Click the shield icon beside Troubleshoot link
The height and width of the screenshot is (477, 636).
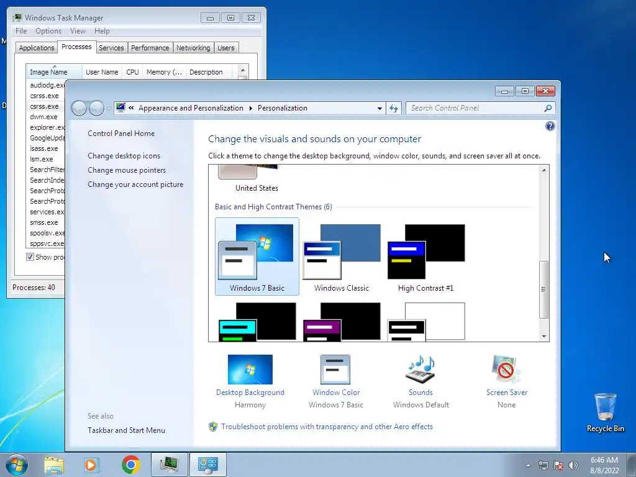tap(212, 427)
